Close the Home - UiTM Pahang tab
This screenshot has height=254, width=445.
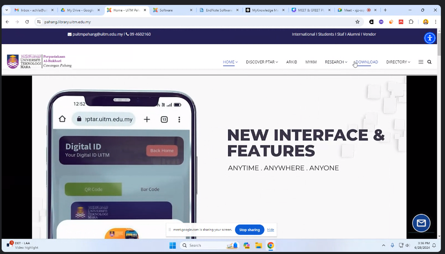click(145, 10)
